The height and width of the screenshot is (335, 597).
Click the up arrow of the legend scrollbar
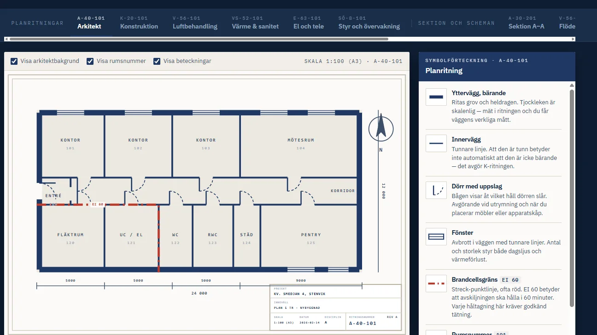[572, 85]
